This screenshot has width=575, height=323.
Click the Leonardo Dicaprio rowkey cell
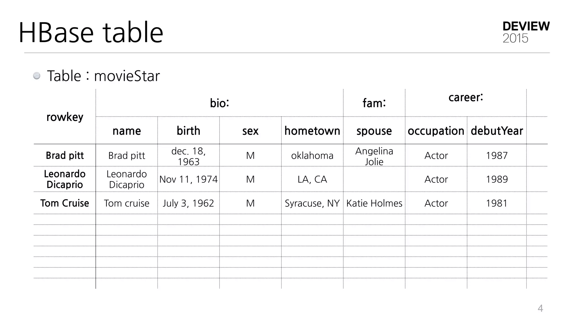[65, 179]
